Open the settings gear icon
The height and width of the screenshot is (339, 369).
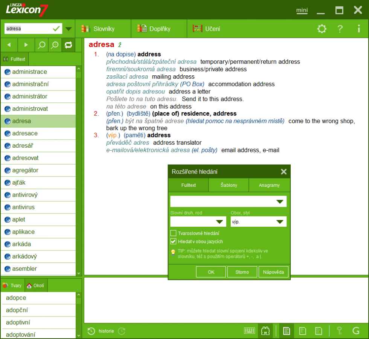(322, 29)
